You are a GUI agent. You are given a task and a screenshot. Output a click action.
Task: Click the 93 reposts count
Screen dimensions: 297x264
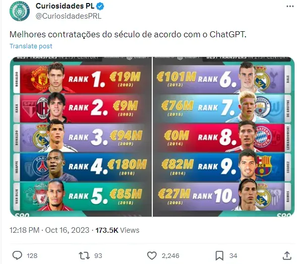pyautogui.click(x=98, y=255)
